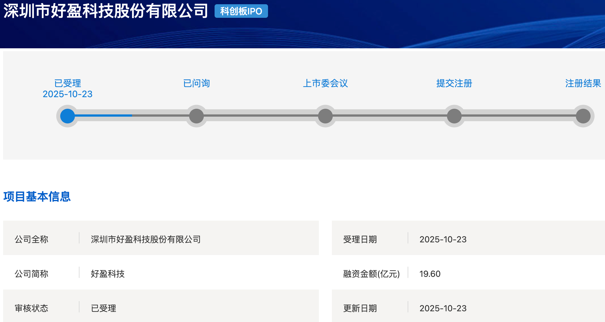Viewport: 605px width, 322px height.
Task: Click the gray 已问询 progress node
Action: point(196,116)
